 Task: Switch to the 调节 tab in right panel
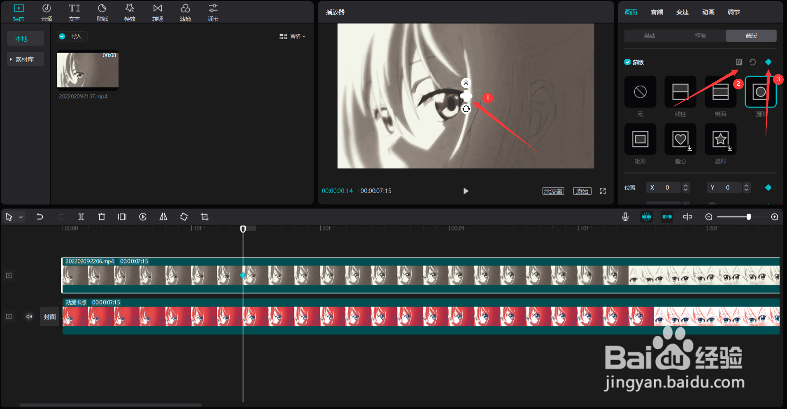point(734,12)
